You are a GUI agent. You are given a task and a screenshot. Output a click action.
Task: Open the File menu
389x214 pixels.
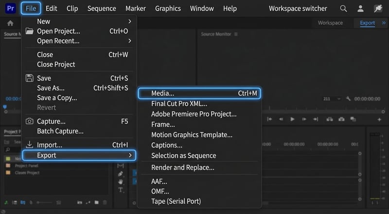(31, 8)
